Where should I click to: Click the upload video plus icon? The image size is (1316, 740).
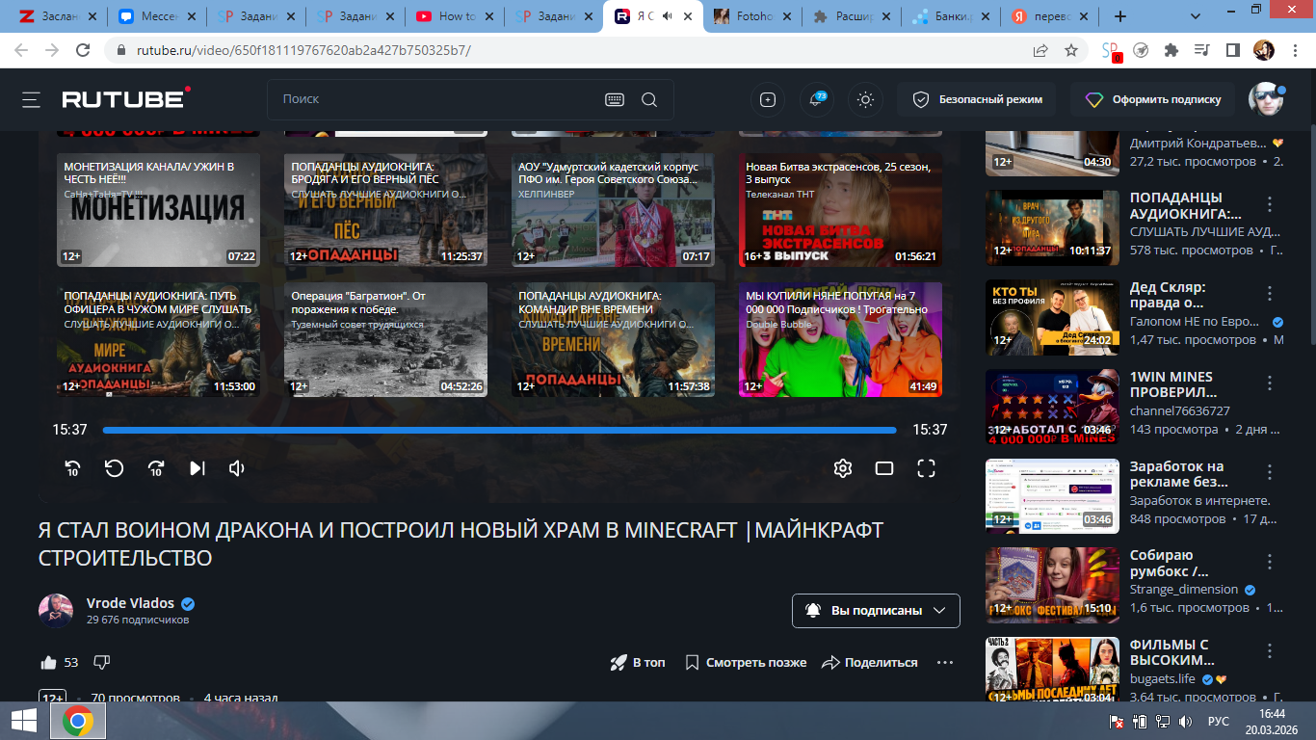(768, 99)
